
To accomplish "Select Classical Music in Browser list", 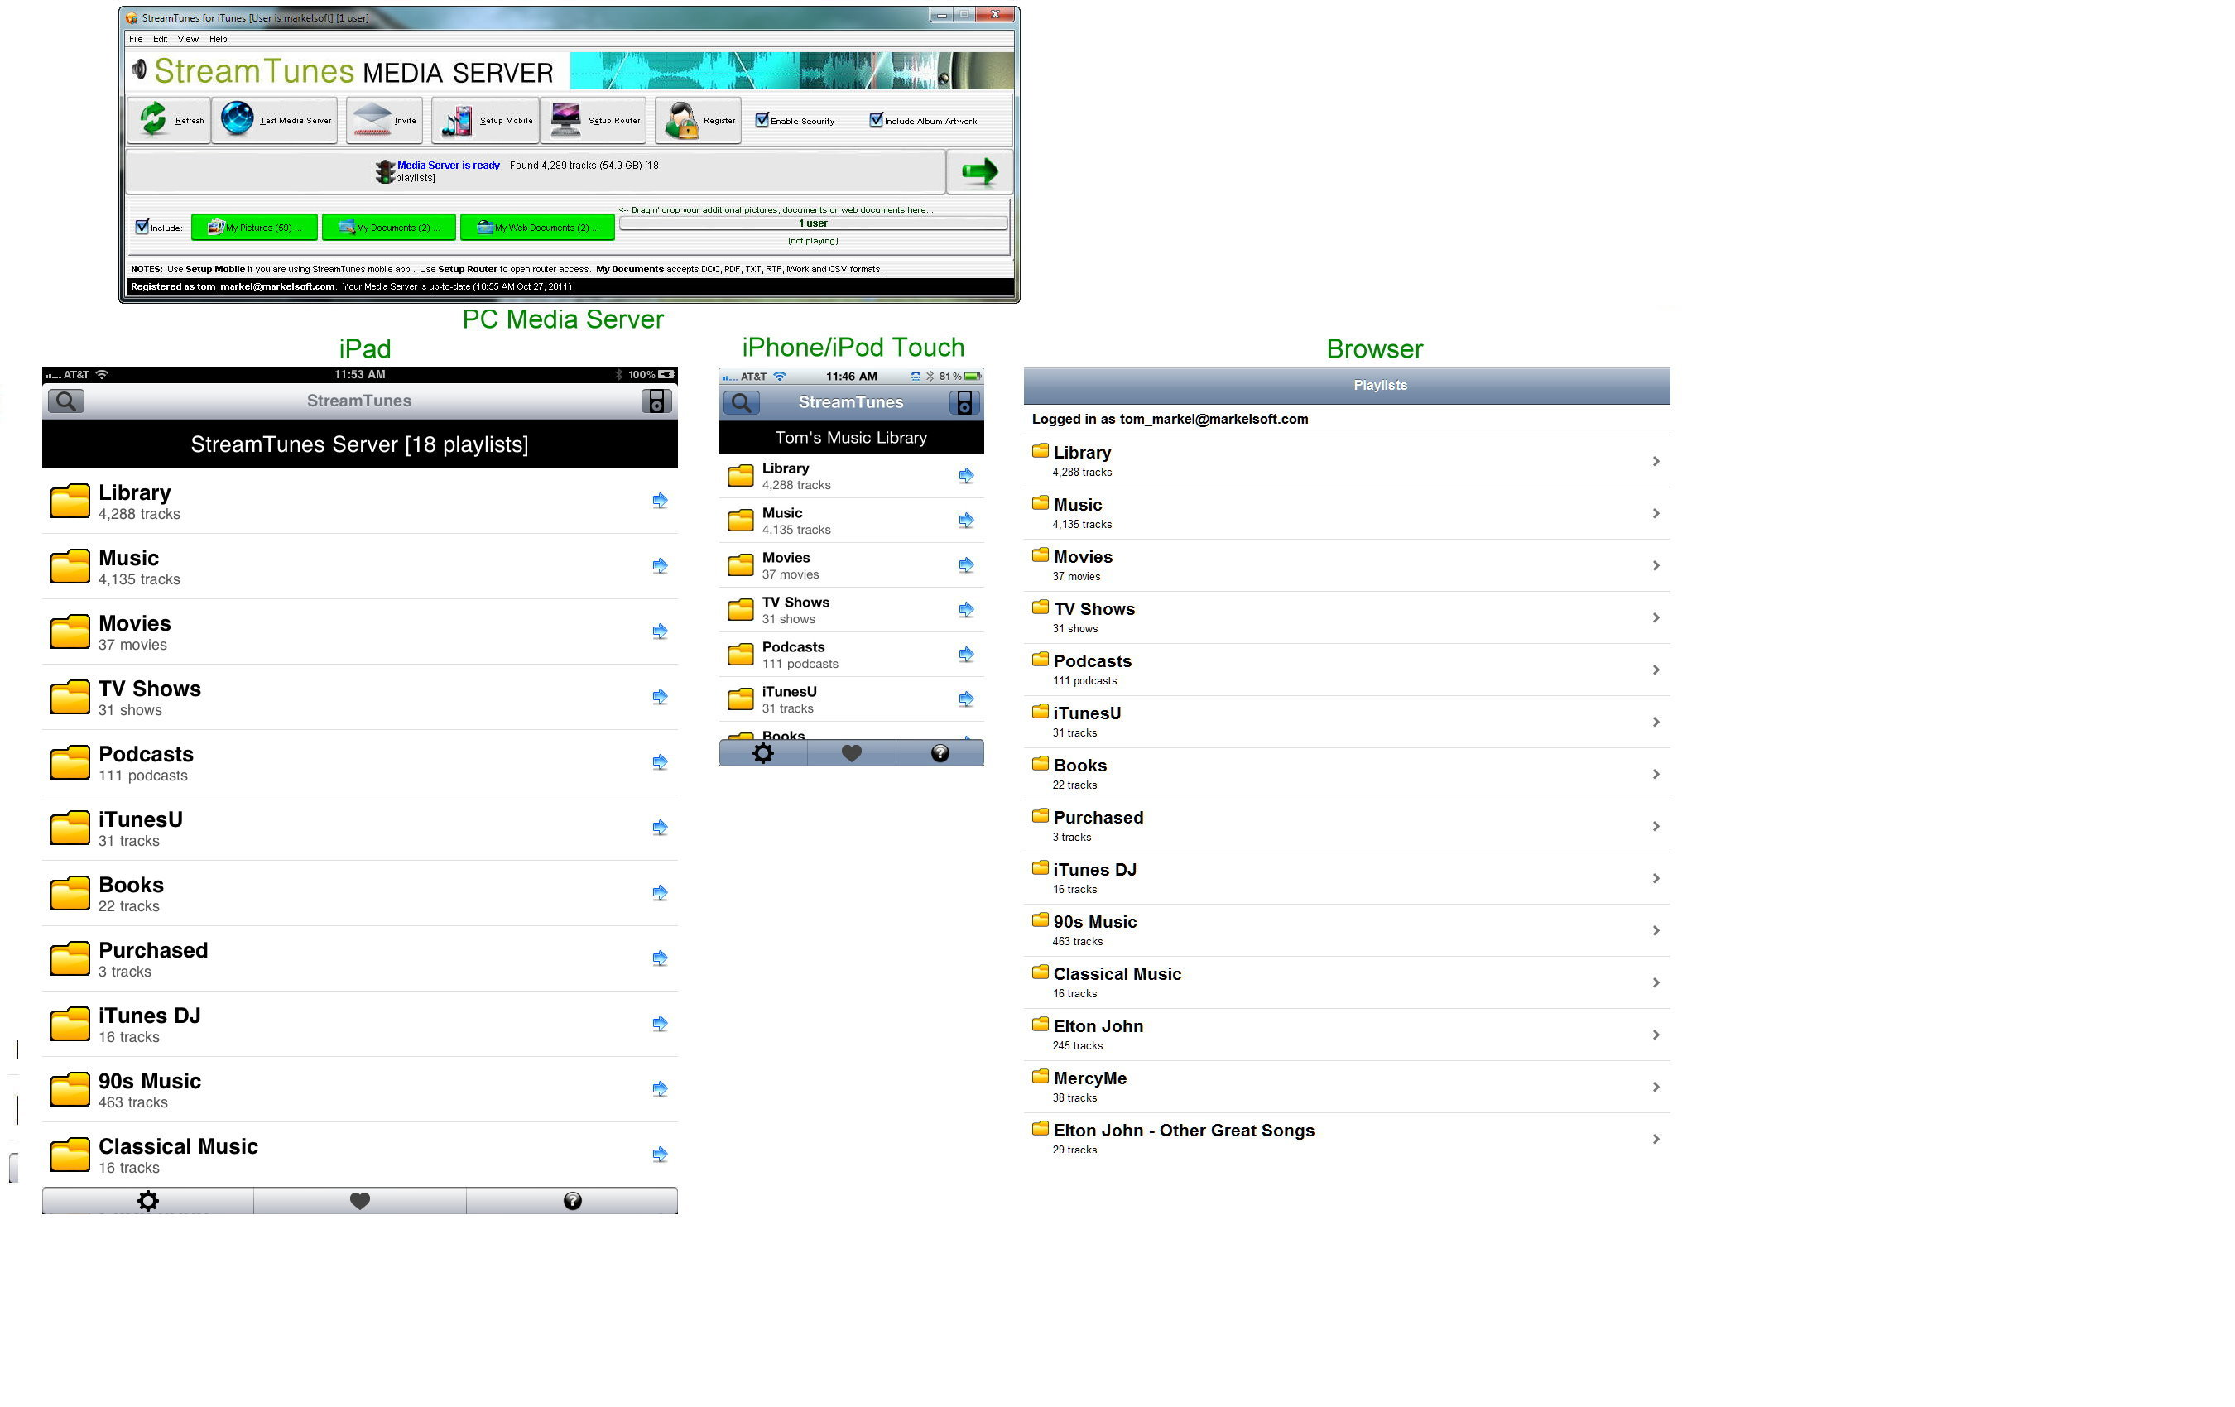I will pyautogui.click(x=1347, y=982).
